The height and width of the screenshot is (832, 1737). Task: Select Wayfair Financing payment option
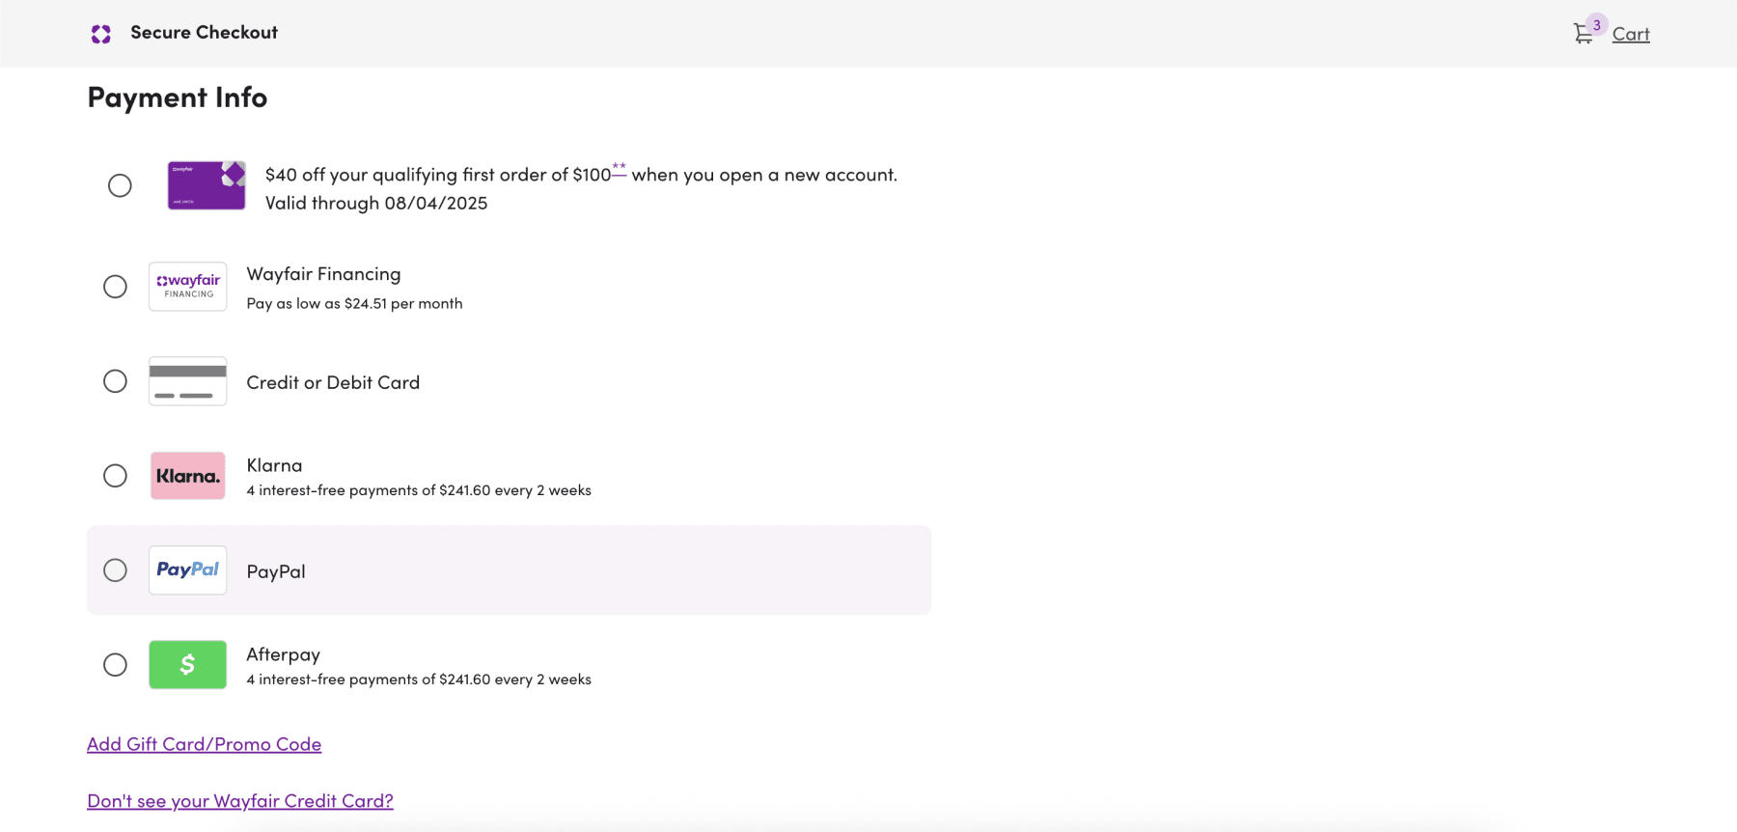click(x=116, y=286)
